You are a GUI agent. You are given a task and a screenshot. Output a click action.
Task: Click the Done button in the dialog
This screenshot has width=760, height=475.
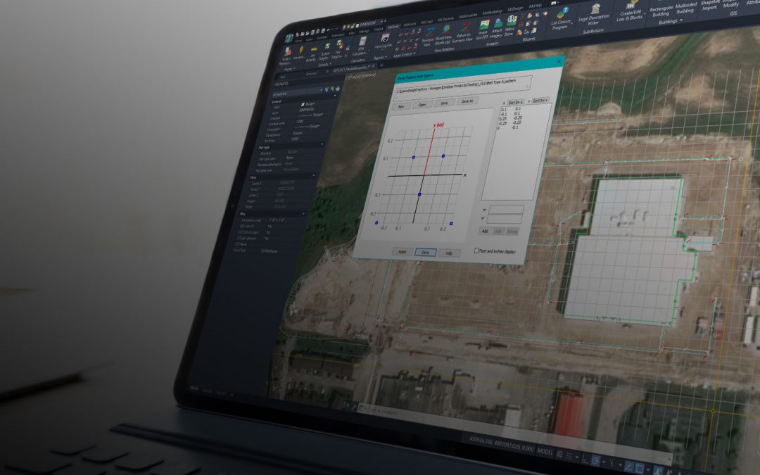coord(425,252)
